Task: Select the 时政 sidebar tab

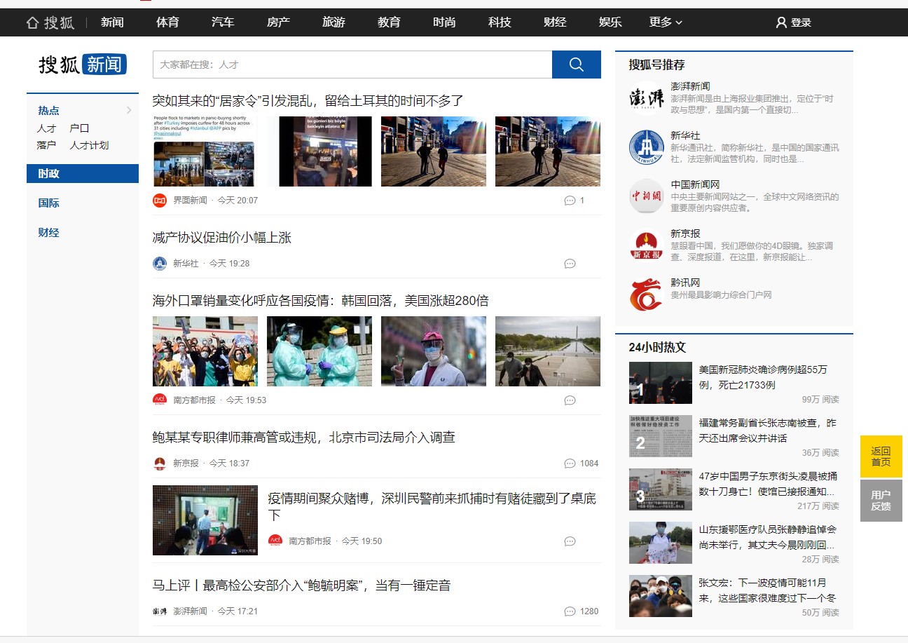Action: 83,173
